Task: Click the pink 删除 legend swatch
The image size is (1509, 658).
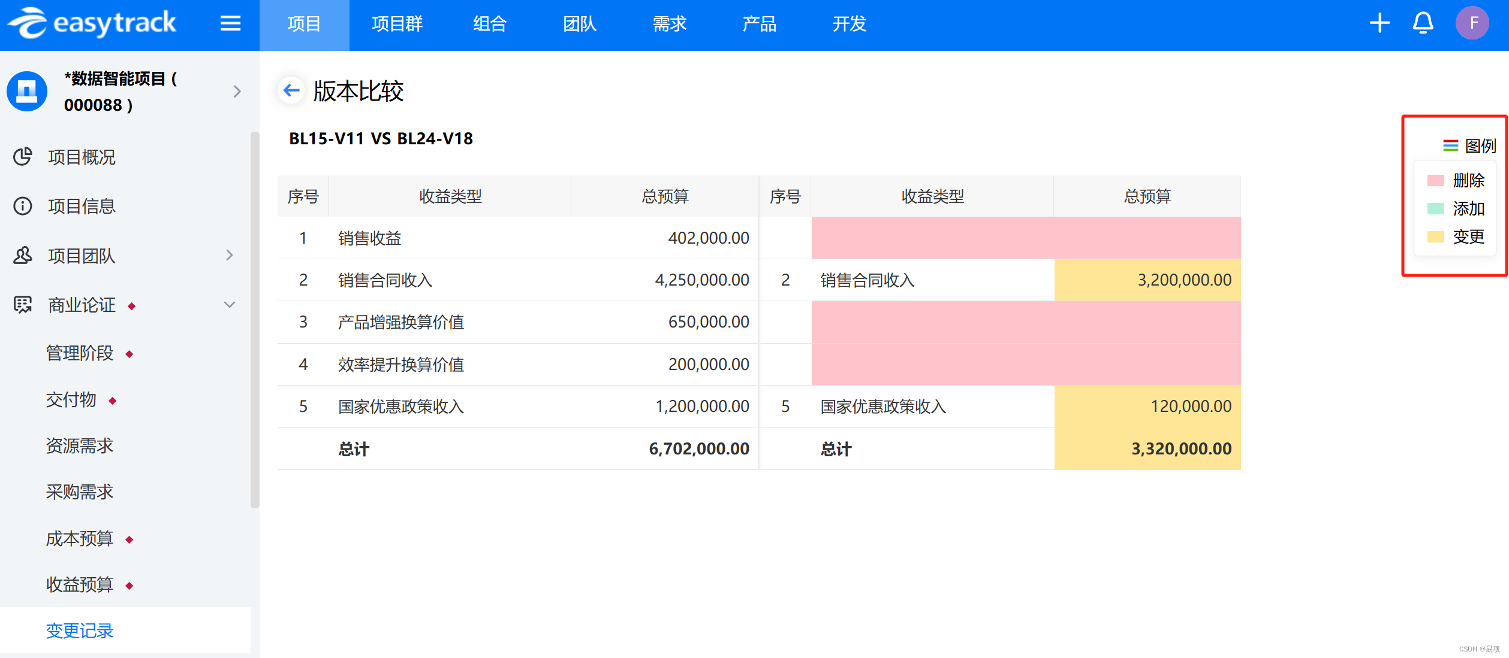Action: tap(1436, 180)
